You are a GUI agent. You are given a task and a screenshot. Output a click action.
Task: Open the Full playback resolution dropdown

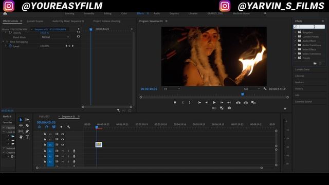[251, 89]
